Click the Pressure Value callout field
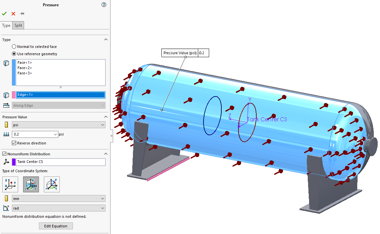 point(203,53)
